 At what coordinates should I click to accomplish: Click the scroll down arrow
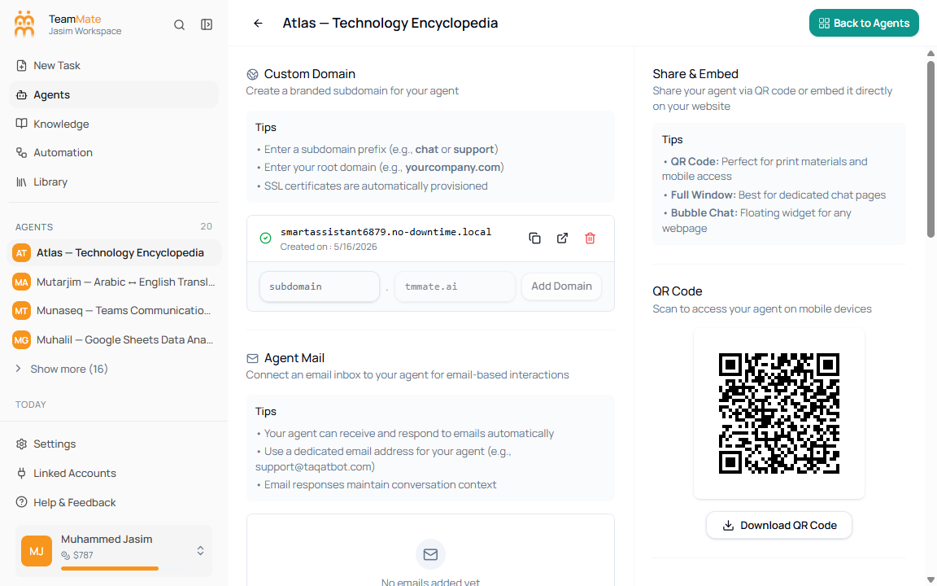(930, 580)
